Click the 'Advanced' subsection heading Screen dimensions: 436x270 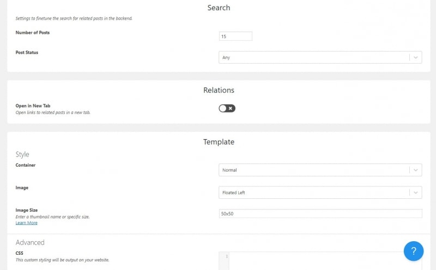[x=30, y=242]
